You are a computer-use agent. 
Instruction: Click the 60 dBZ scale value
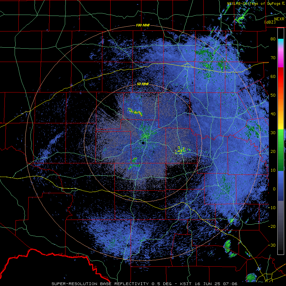(273, 76)
